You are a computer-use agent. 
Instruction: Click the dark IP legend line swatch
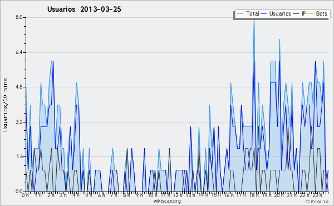tap(296, 14)
